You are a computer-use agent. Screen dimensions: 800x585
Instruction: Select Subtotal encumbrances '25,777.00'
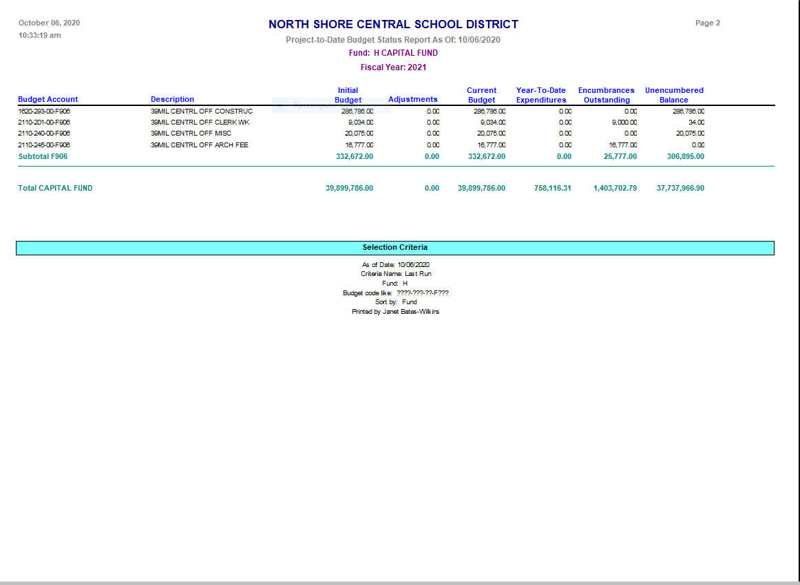pos(620,157)
